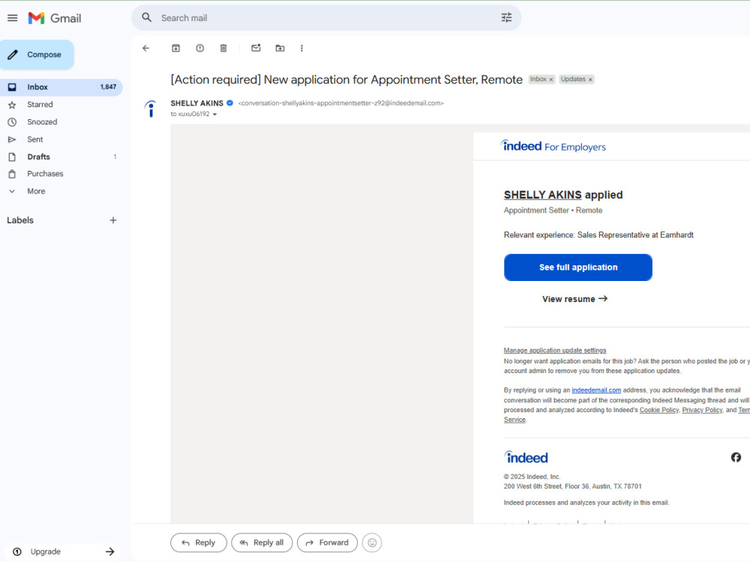Screen dimensions: 750x562
Task: Open the main menu hamburger icon
Action: click(x=13, y=18)
